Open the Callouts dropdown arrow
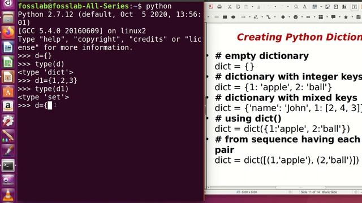 [x=339, y=17]
